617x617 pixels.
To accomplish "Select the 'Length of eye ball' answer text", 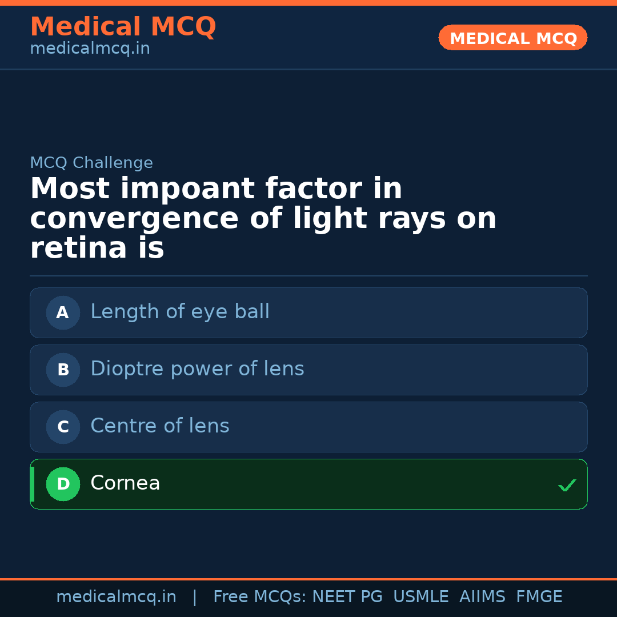I will [180, 312].
